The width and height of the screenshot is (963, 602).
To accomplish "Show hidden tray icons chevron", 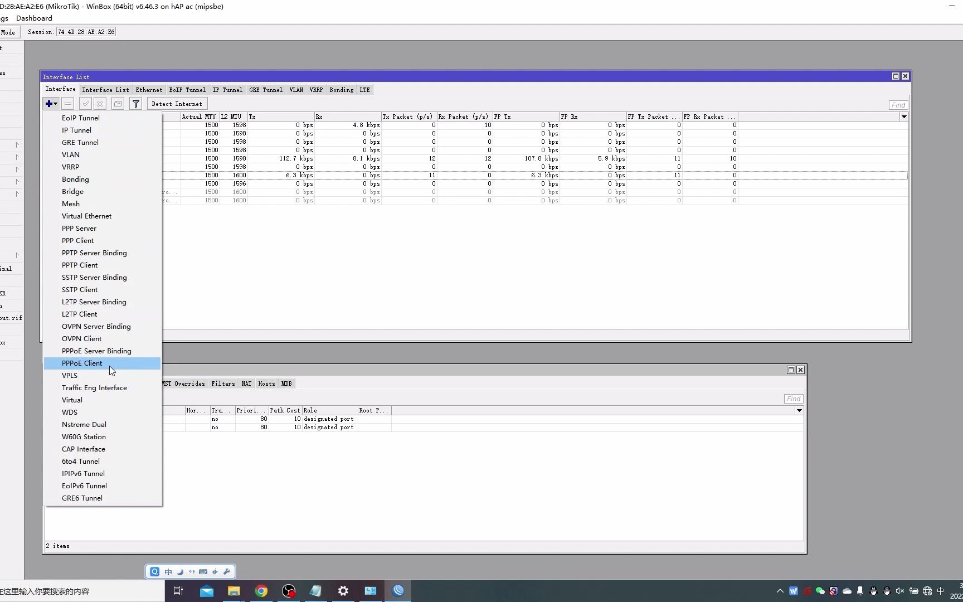I will coord(780,591).
